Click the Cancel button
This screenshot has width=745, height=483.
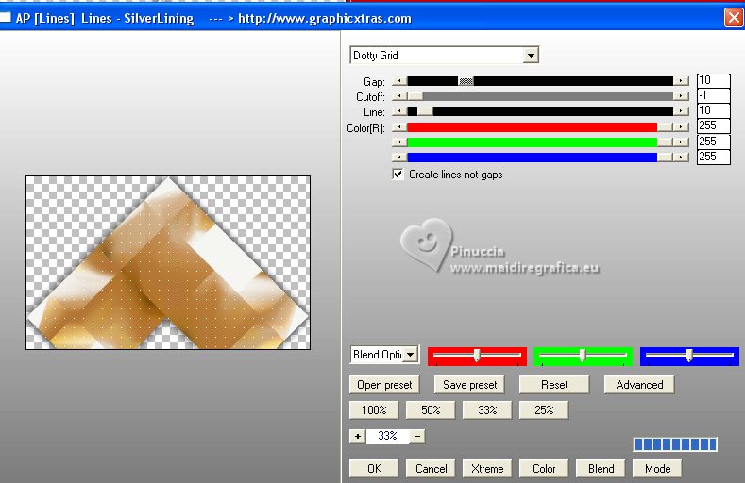431,469
